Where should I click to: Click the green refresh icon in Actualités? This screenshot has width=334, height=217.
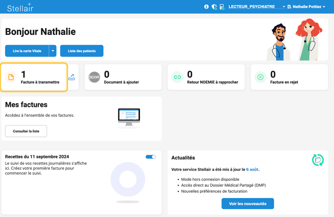[317, 160]
